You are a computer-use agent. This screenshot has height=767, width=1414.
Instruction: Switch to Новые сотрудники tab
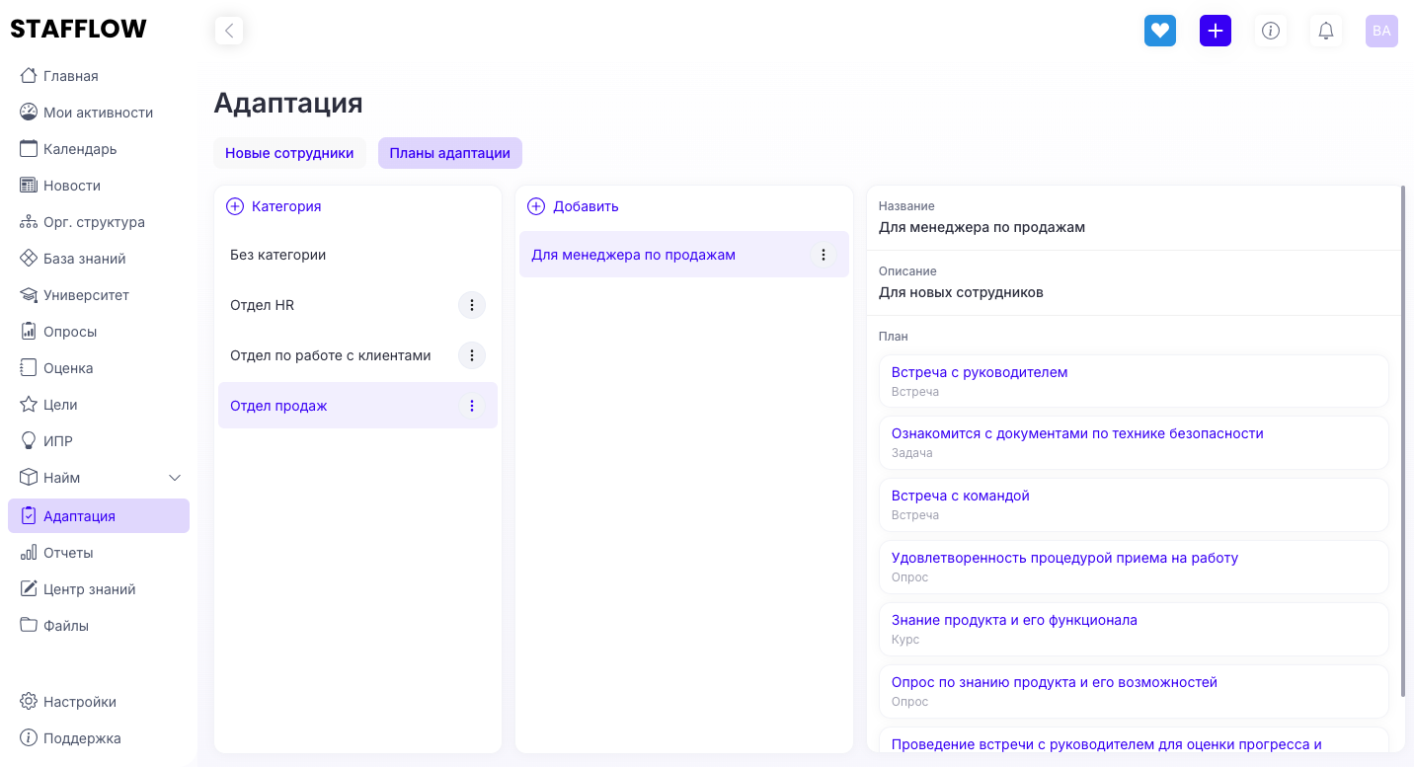pos(289,153)
